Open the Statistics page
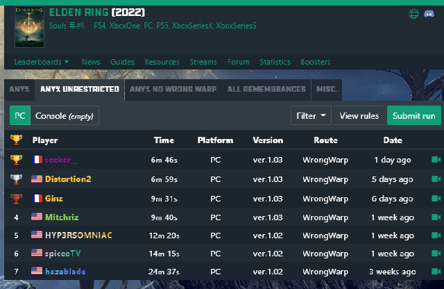Viewport: 444px width, 289px height. [275, 62]
